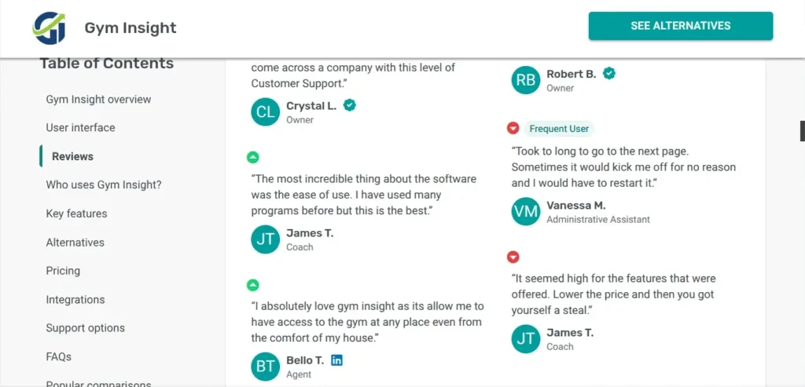Image resolution: width=805 pixels, height=387 pixels.
Task: Click Robert B.'s verified checkmark badge
Action: (x=608, y=73)
